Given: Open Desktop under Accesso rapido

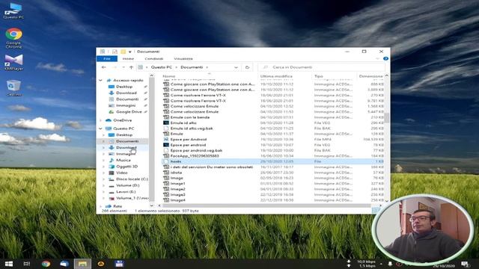Looking at the screenshot, I should [124, 87].
